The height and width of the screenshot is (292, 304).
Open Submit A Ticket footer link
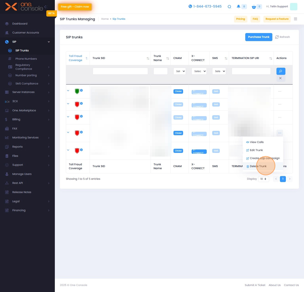pos(255,285)
